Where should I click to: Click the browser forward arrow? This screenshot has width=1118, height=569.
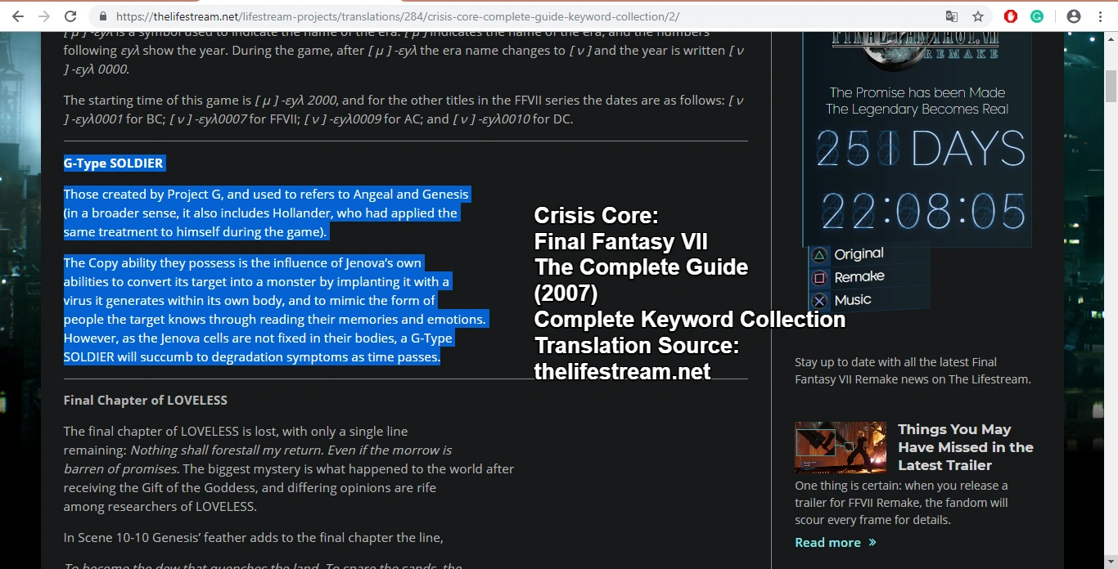[44, 16]
